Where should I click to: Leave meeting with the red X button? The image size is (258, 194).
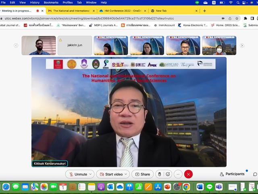click(188, 174)
